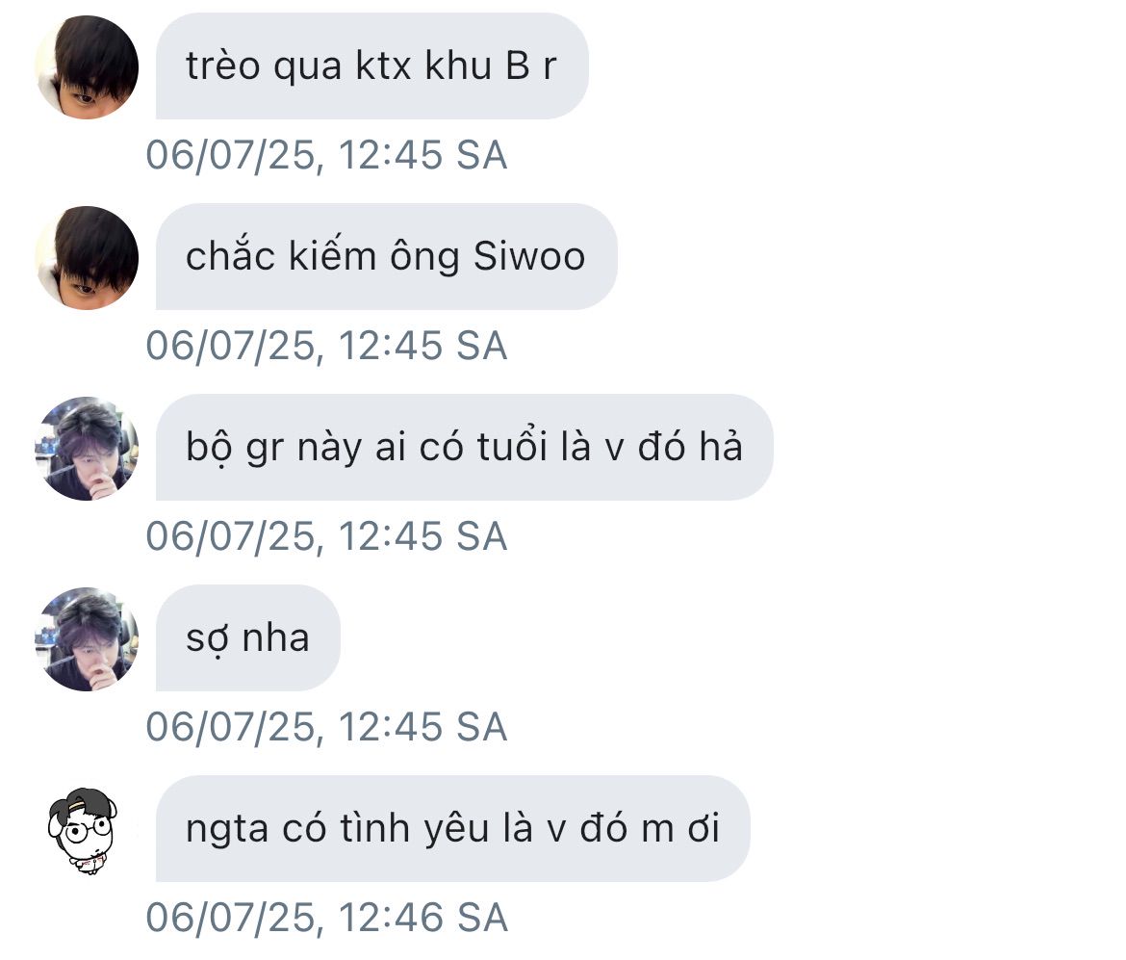Click the word "tuổi" in third message
This screenshot has height=960, width=1126.
coord(512,446)
